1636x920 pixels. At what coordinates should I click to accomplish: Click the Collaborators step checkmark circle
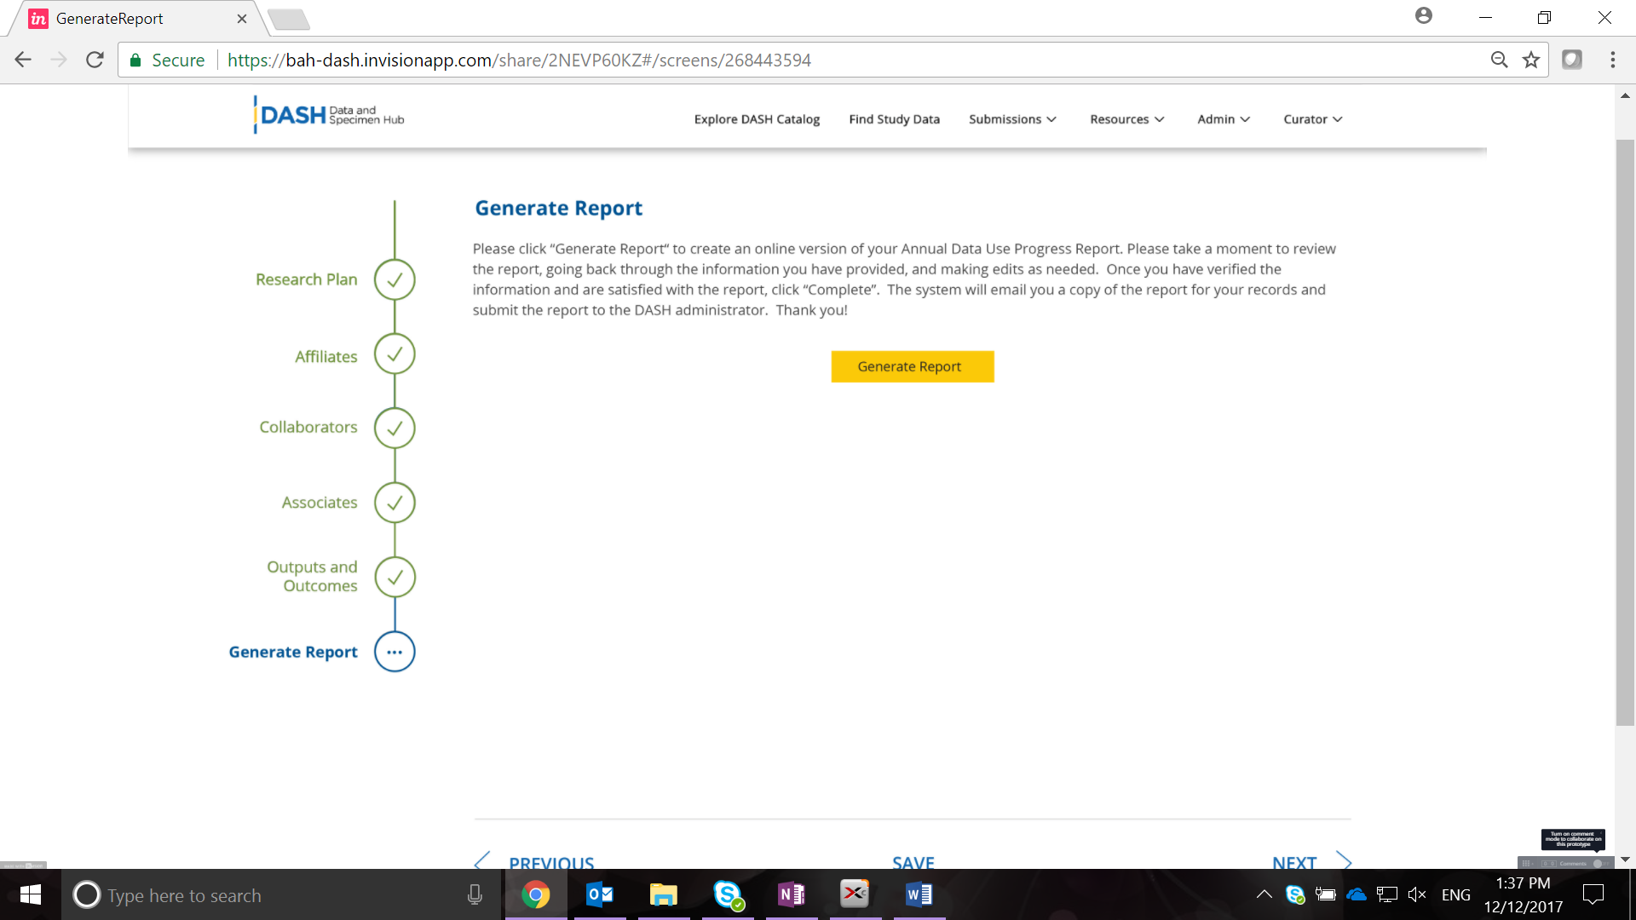coord(395,428)
